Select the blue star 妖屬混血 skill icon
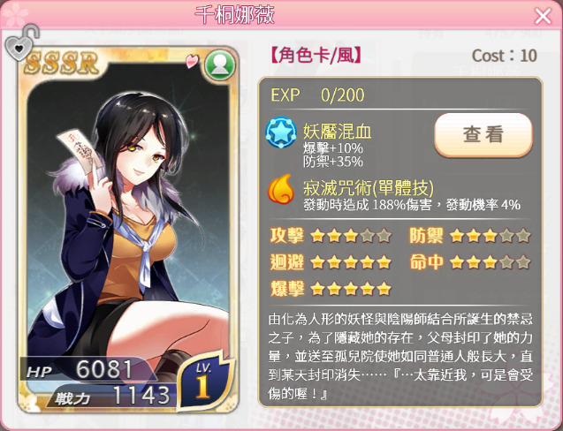Image resolution: width=563 pixels, height=431 pixels. tap(281, 133)
